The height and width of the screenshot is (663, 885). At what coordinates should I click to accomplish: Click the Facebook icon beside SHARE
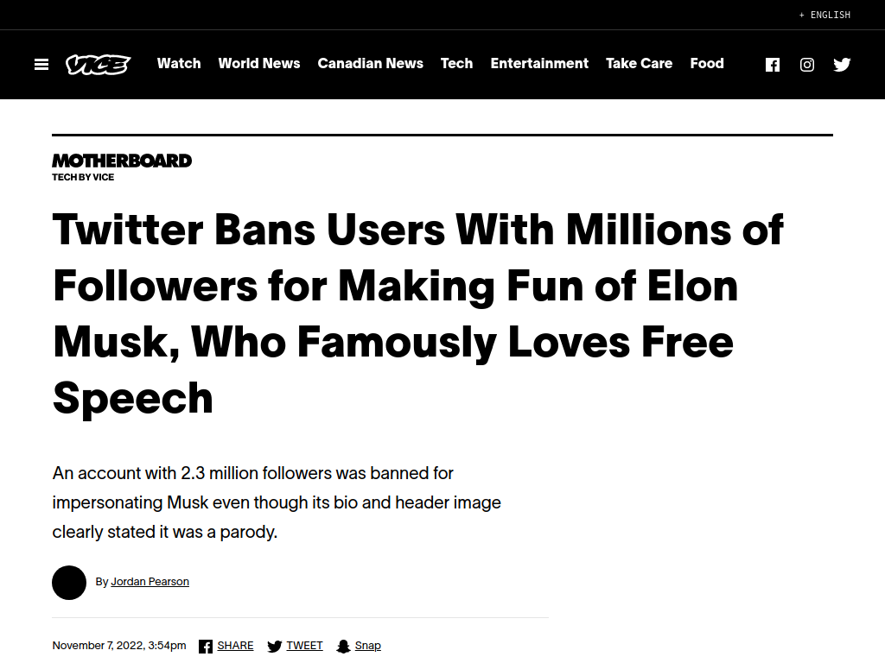[x=206, y=646]
